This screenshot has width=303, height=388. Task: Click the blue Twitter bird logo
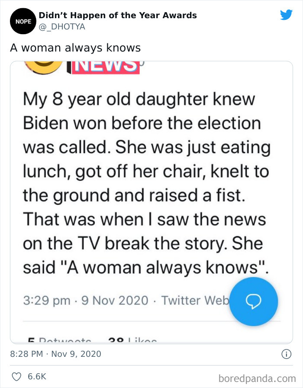[x=286, y=15]
